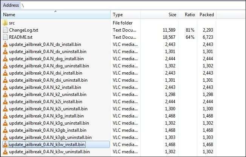Viewport: 246px width, 157px height.
Task: Select file name ChangeLog.txt
Action: tap(23, 30)
